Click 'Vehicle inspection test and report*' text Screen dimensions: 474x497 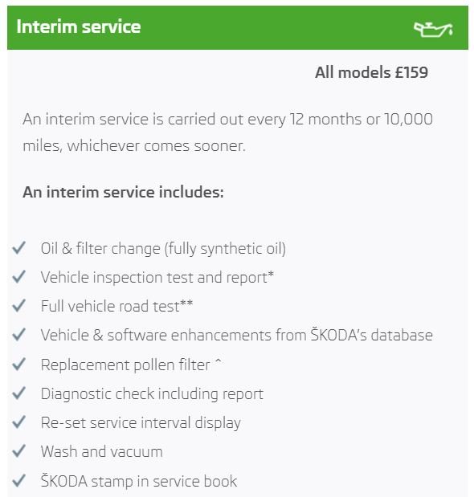pos(157,277)
